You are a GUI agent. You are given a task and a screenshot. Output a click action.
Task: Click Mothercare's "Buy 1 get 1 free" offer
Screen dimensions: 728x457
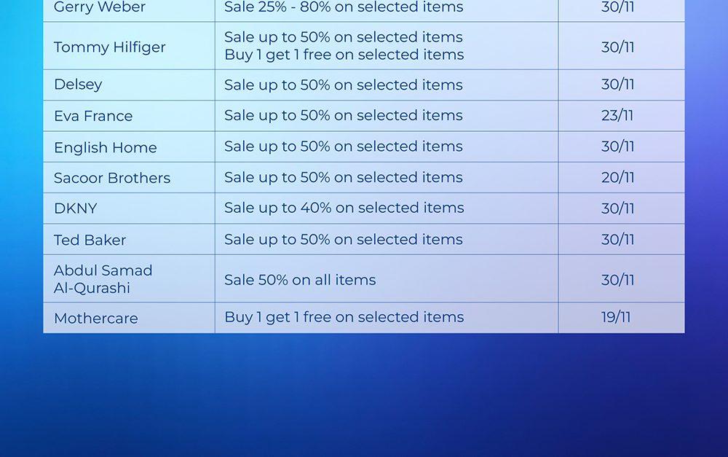[x=344, y=317]
